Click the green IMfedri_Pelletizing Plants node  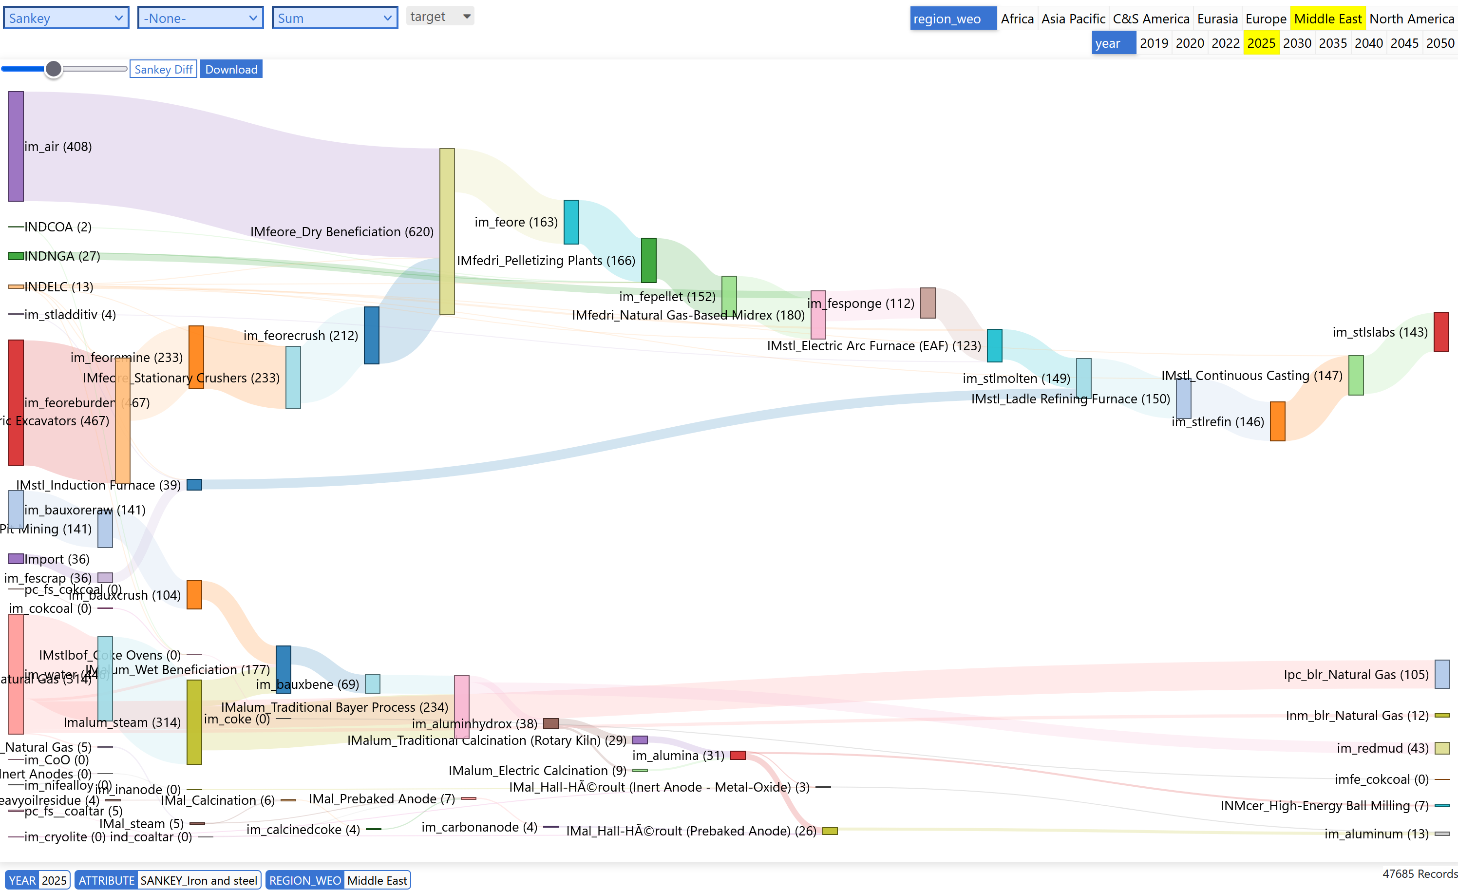pyautogui.click(x=648, y=260)
